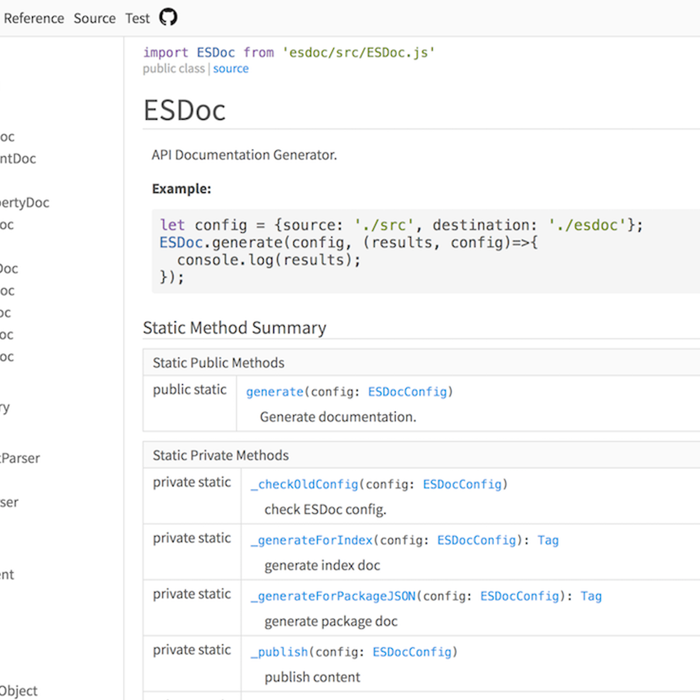Select sidebar item ending in ntDoc
Viewport: 700px width, 700px height.
point(17,158)
